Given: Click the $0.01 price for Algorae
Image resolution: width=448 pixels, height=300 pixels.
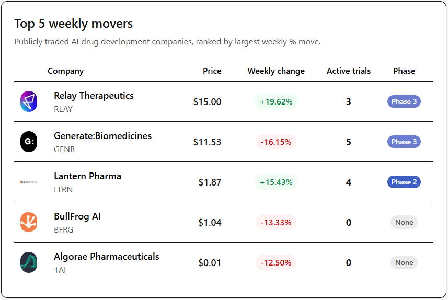Looking at the screenshot, I should tap(210, 263).
